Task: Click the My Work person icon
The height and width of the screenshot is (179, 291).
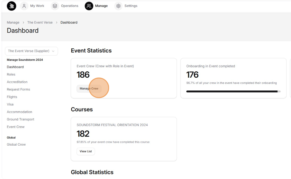Action: 25,6
